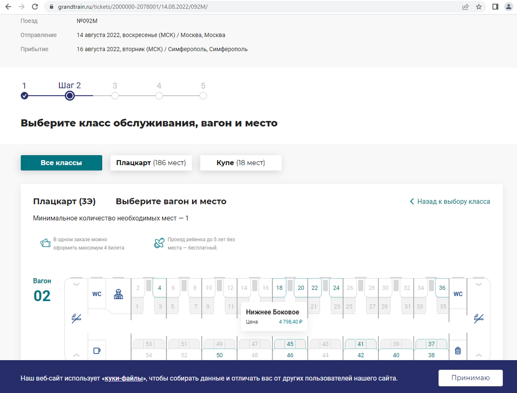Select seat 22 in wagon 02
Viewport: 517px width, 393px height.
click(315, 288)
